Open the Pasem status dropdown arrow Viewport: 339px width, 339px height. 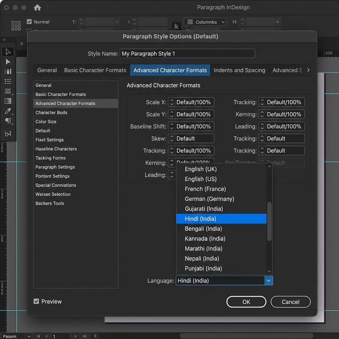pyautogui.click(x=29, y=336)
